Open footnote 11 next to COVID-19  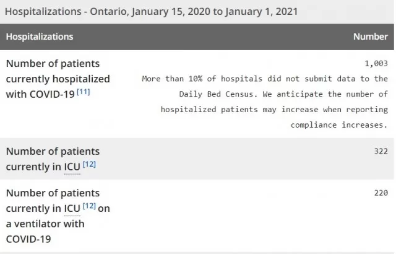pyautogui.click(x=84, y=92)
